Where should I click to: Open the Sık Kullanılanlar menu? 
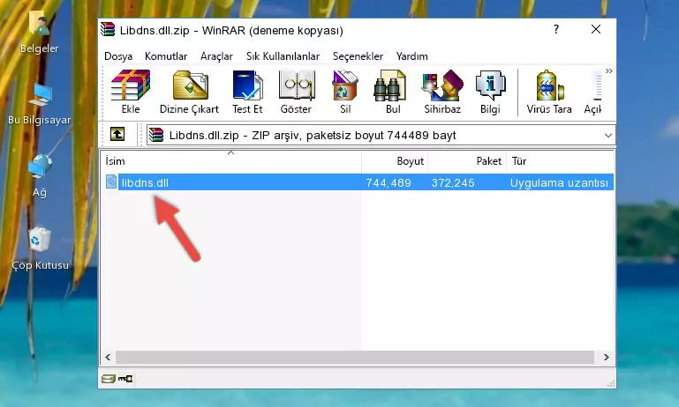click(283, 56)
